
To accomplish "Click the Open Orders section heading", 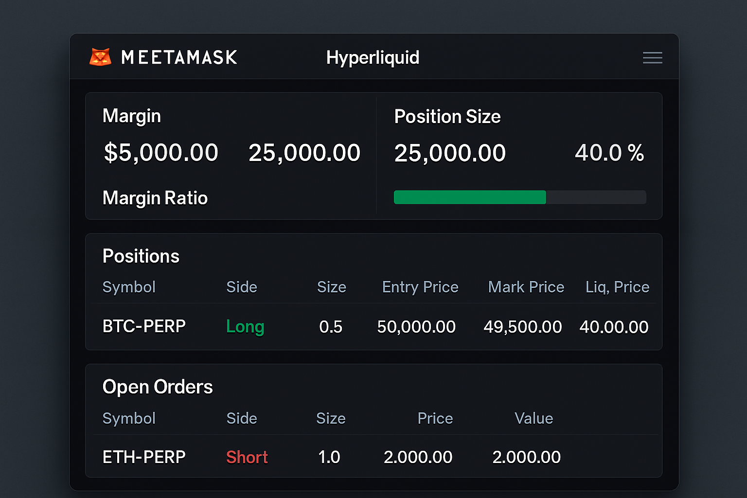I will (x=158, y=387).
